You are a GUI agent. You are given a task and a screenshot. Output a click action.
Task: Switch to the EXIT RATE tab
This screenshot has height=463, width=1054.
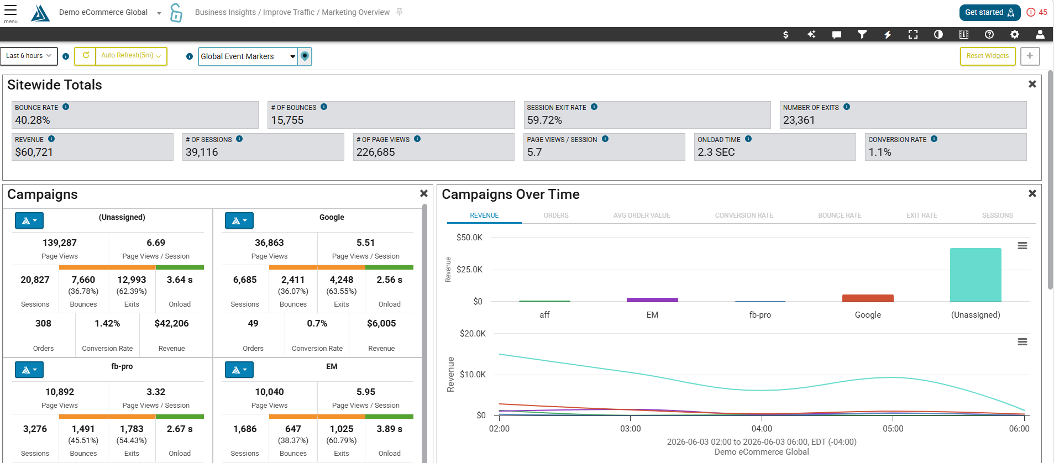[922, 215]
